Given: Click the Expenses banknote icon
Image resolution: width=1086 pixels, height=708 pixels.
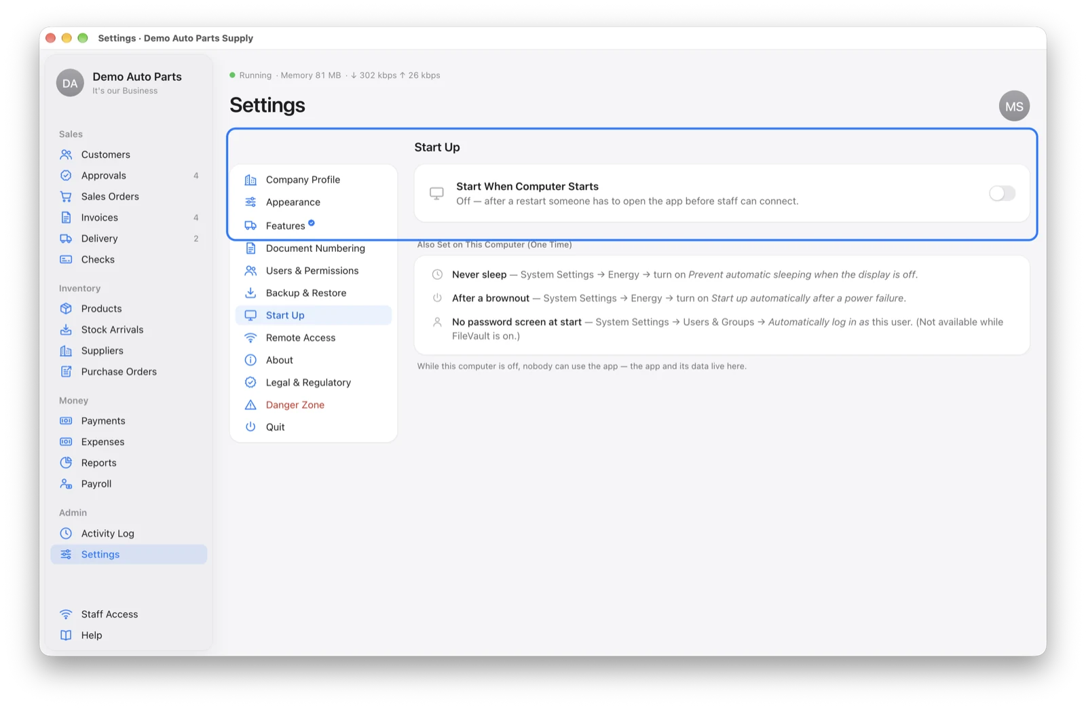Looking at the screenshot, I should point(66,442).
